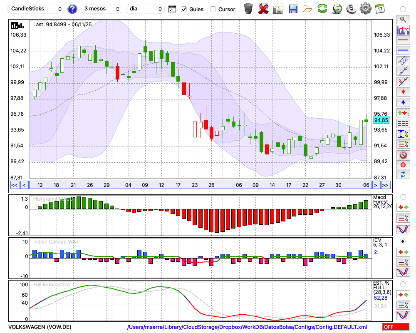The width and height of the screenshot is (416, 333).
Task: Click the blue floppy disk save icon
Action: click(x=293, y=9)
